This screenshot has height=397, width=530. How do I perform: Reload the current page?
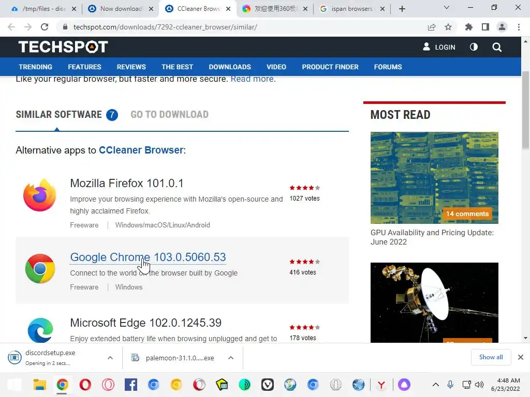pos(45,27)
